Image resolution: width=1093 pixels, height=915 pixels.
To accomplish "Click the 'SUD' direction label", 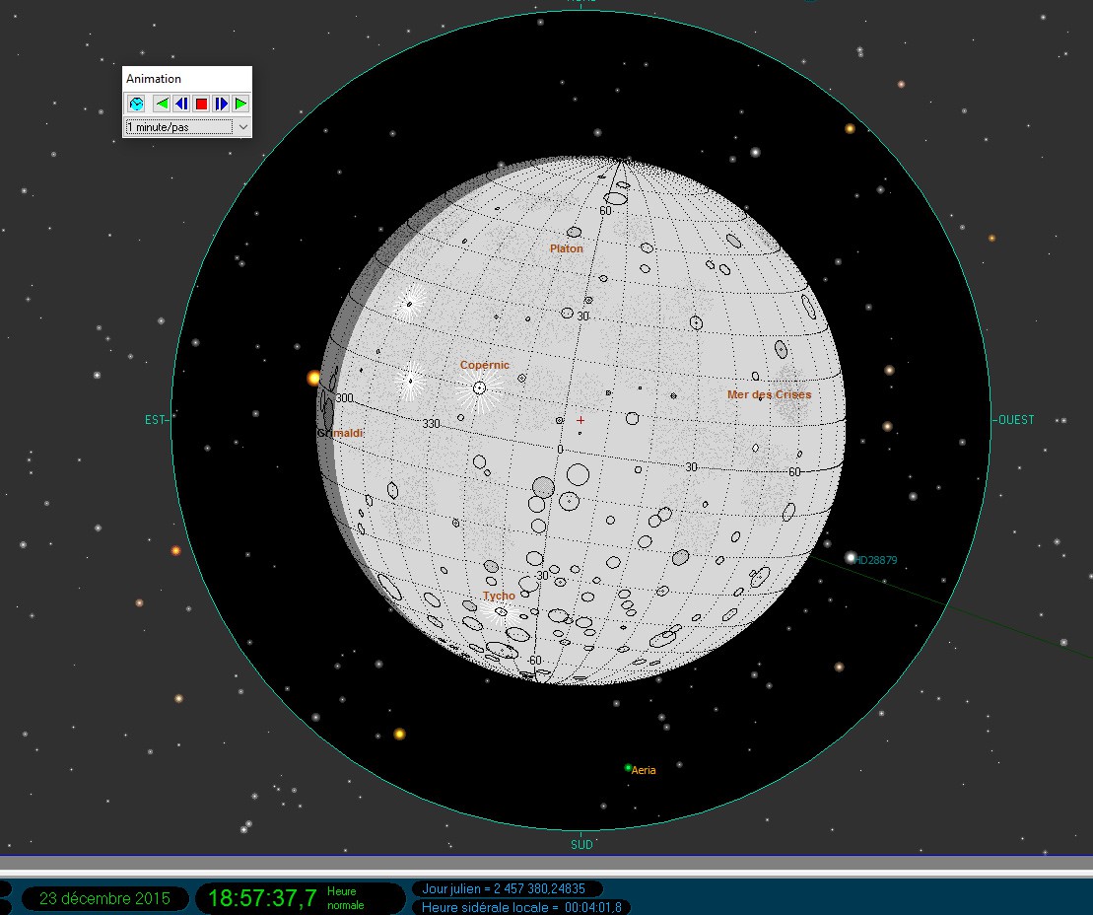I will click(581, 845).
